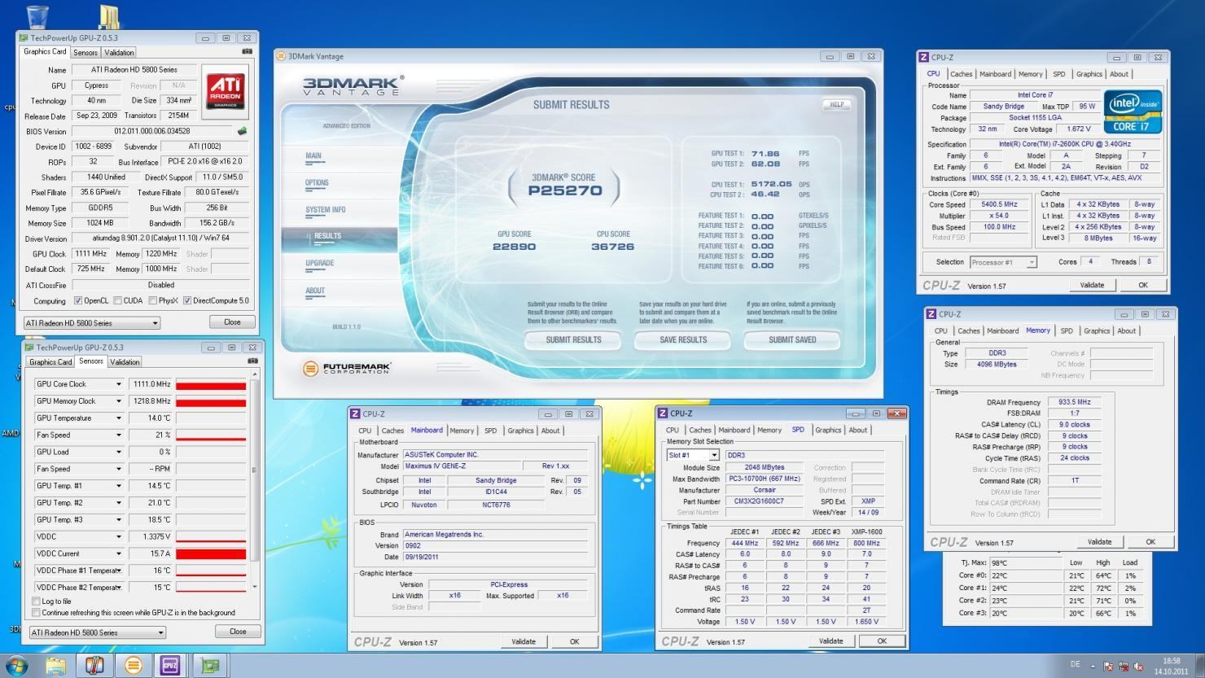The image size is (1205, 678).
Task: Toggle the OpenCL checkbox
Action: tap(78, 300)
